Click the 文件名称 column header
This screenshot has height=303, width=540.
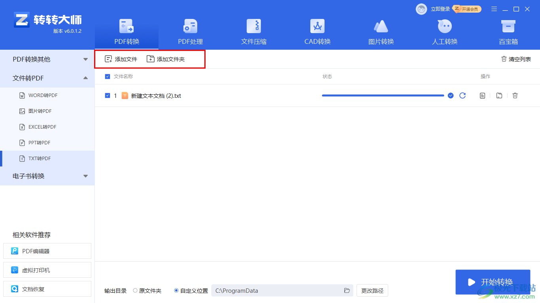coord(123,77)
